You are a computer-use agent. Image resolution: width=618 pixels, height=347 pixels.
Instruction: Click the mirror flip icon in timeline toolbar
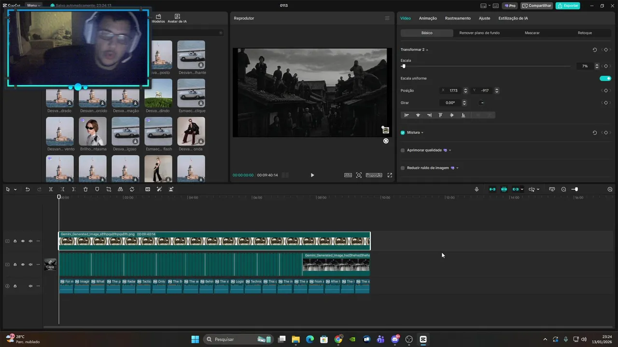coord(120,189)
